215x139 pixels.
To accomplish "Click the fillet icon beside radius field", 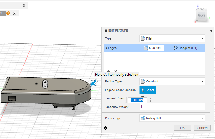I will click(146, 48).
